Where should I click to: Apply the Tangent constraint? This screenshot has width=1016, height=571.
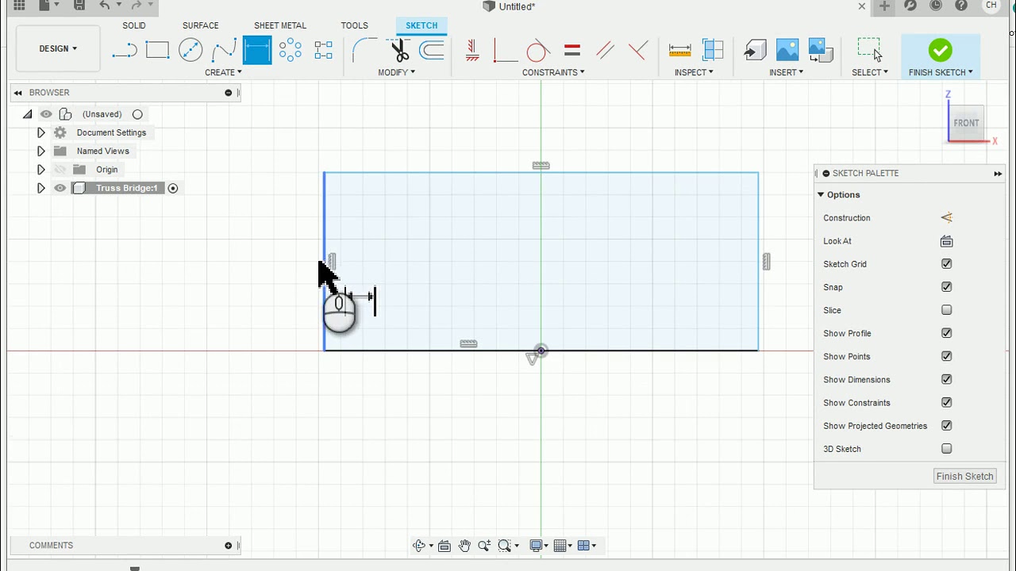(x=537, y=51)
